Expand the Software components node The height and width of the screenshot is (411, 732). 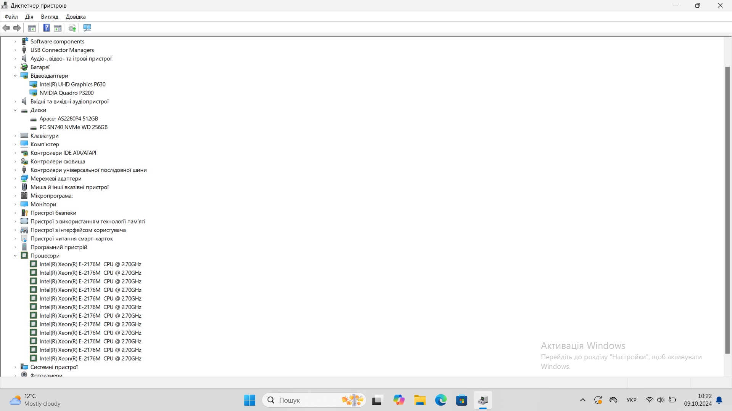click(15, 42)
